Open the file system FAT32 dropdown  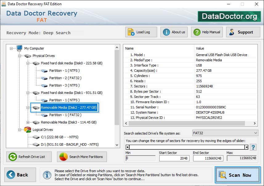tap(225, 133)
